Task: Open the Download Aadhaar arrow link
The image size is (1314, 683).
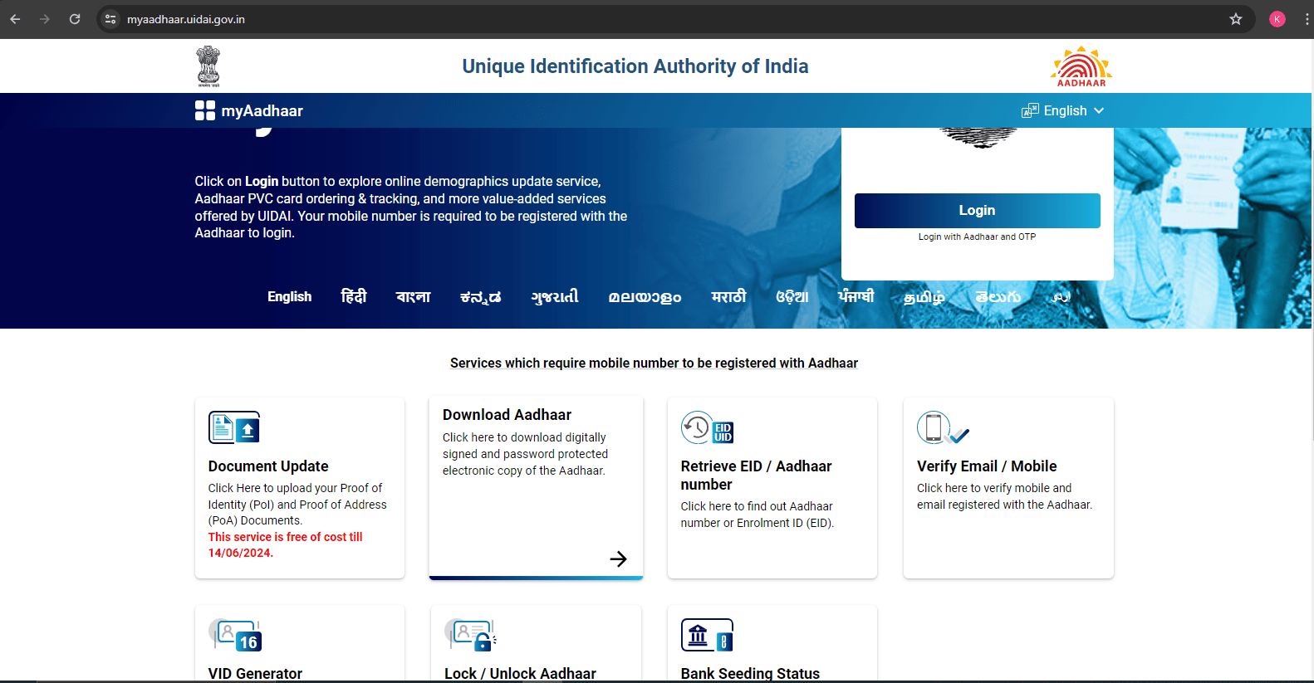Action: point(618,559)
